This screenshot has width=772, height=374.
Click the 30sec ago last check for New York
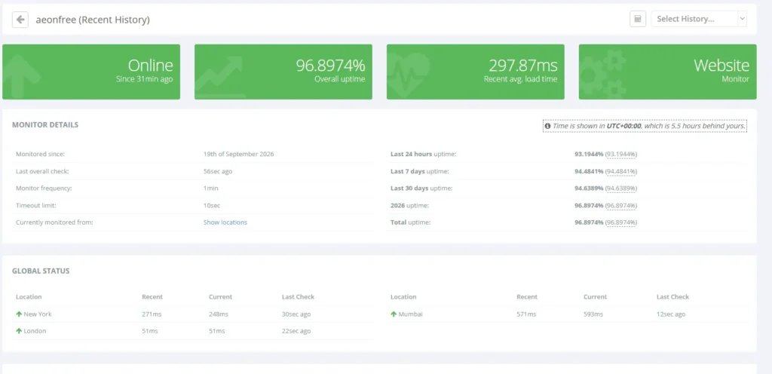296,314
